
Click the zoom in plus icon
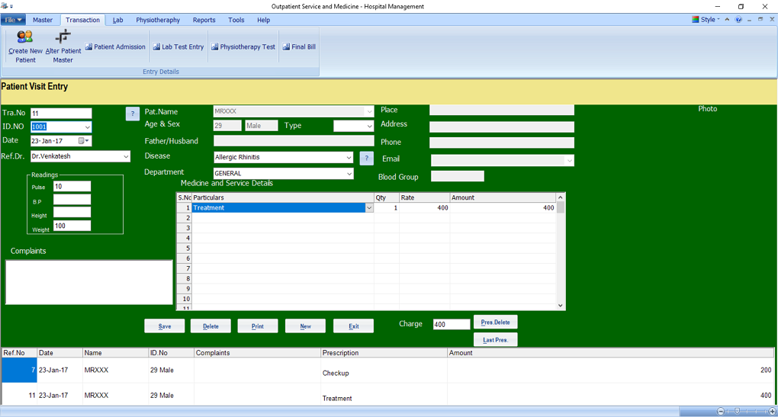(x=773, y=412)
